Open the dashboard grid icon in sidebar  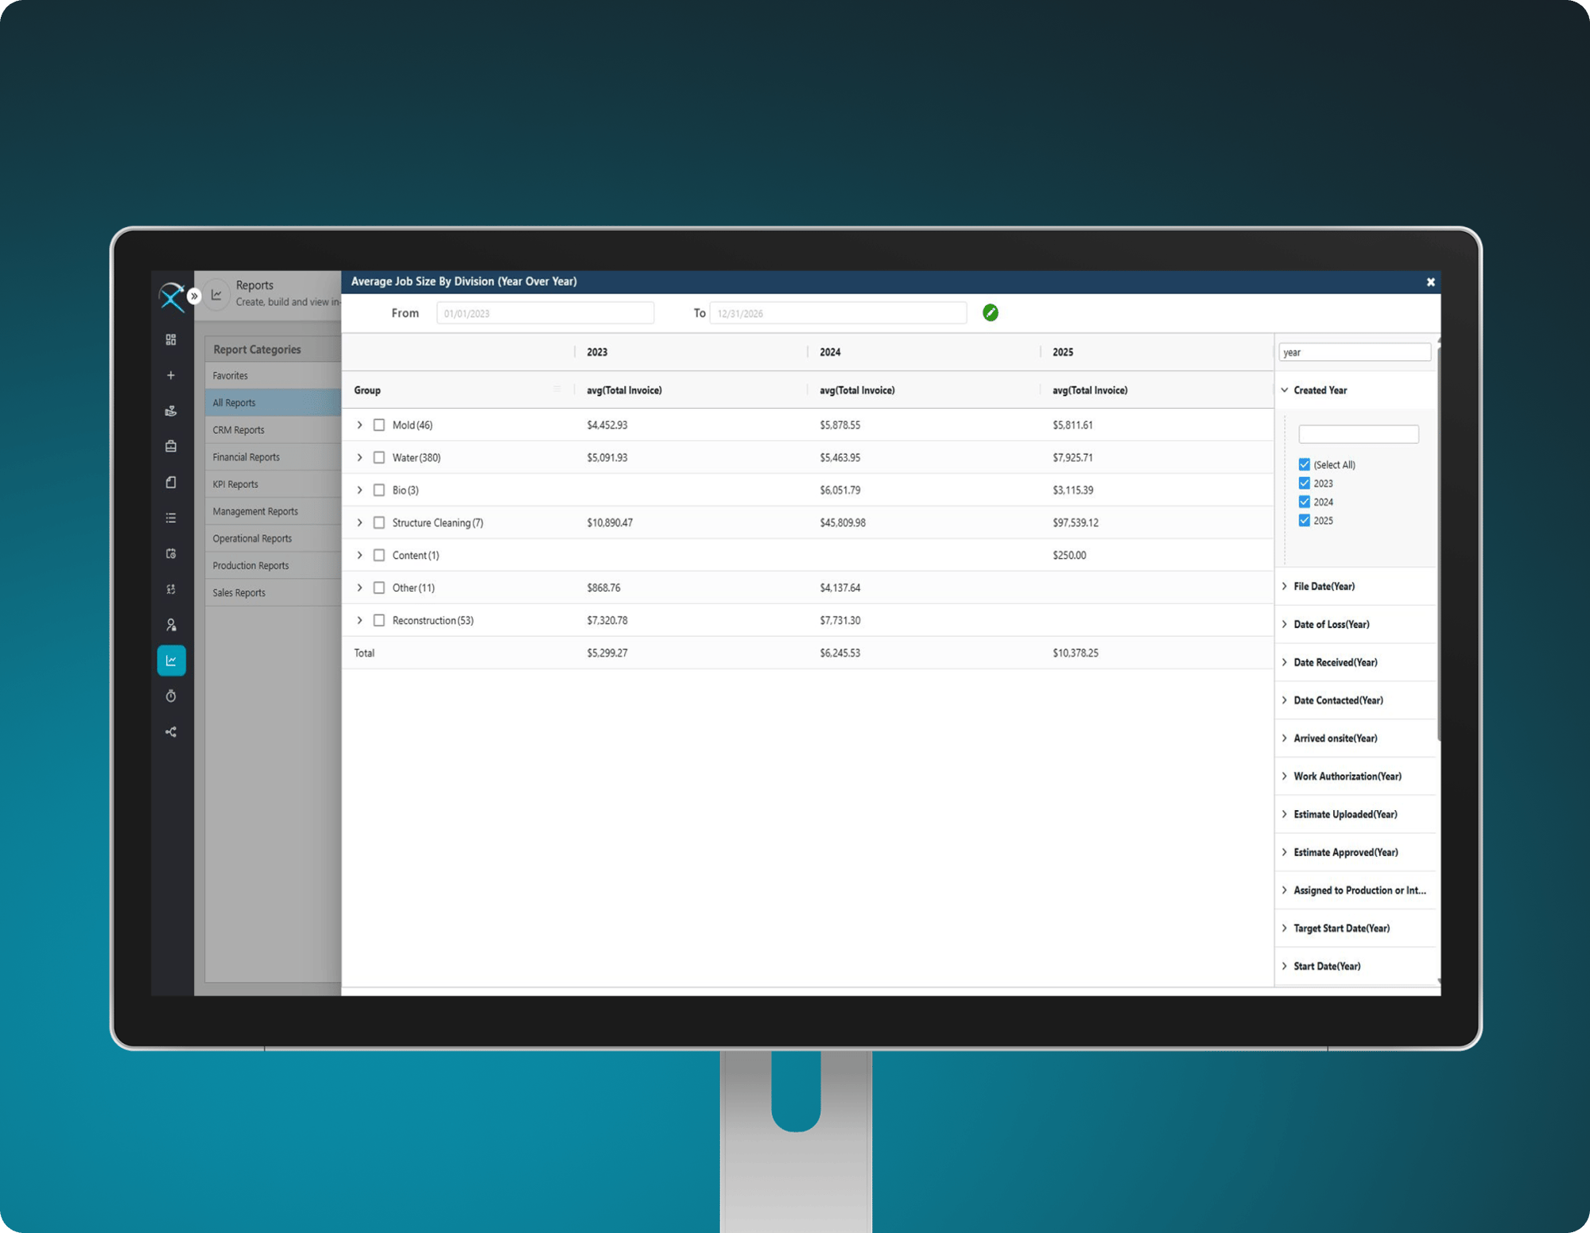coord(171,339)
